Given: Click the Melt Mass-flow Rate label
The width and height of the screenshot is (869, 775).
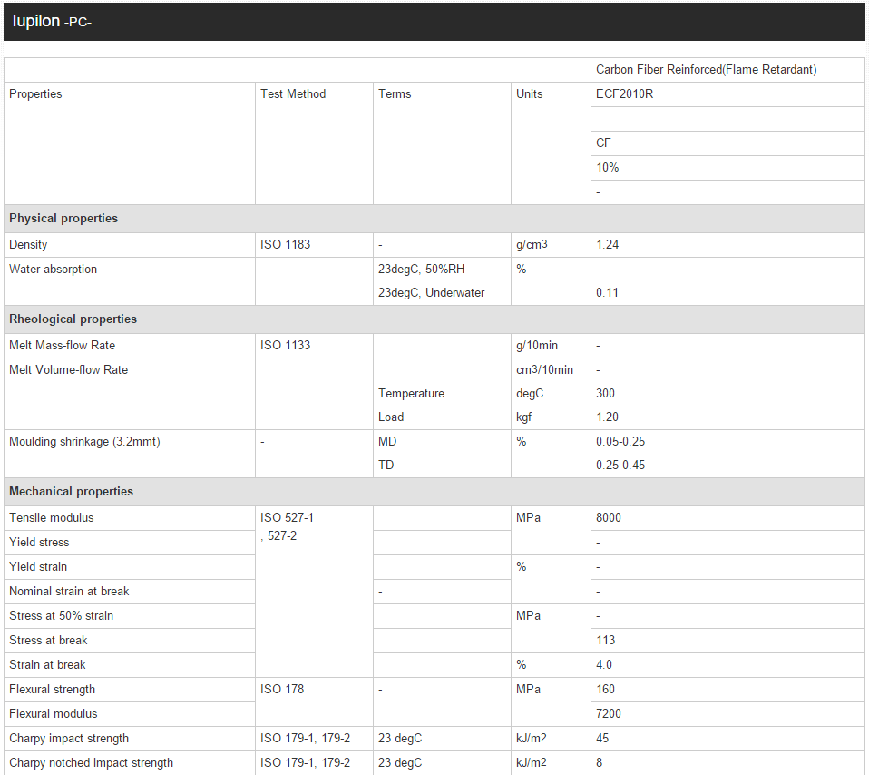Looking at the screenshot, I should tap(62, 345).
